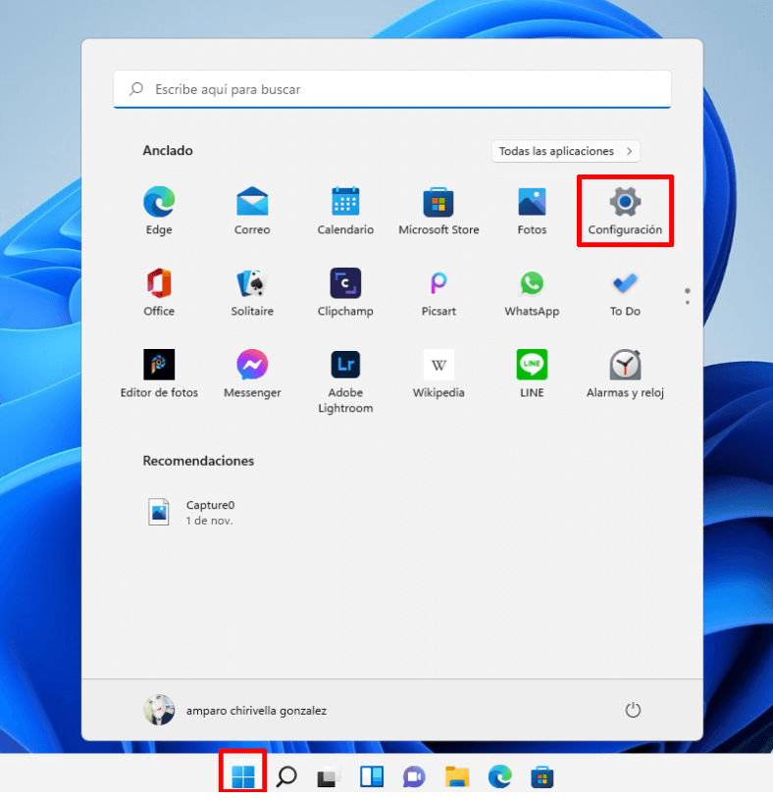Open the Chat icon on taskbar
773x798 pixels.
coord(414,776)
